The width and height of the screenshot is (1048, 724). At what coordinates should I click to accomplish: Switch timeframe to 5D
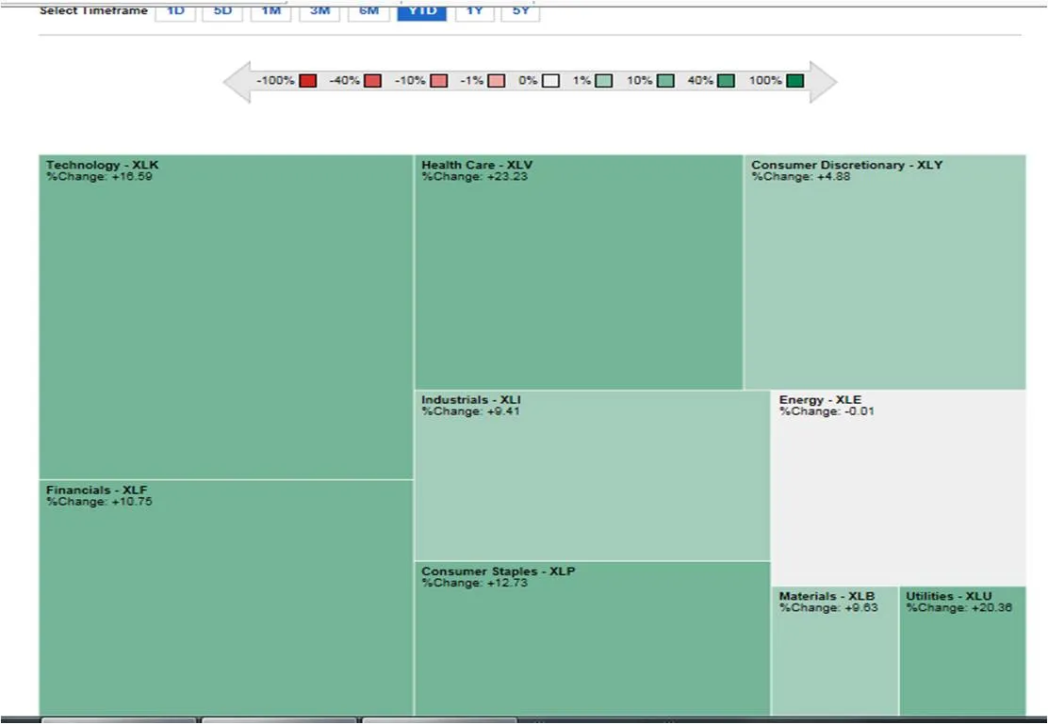coord(222,11)
